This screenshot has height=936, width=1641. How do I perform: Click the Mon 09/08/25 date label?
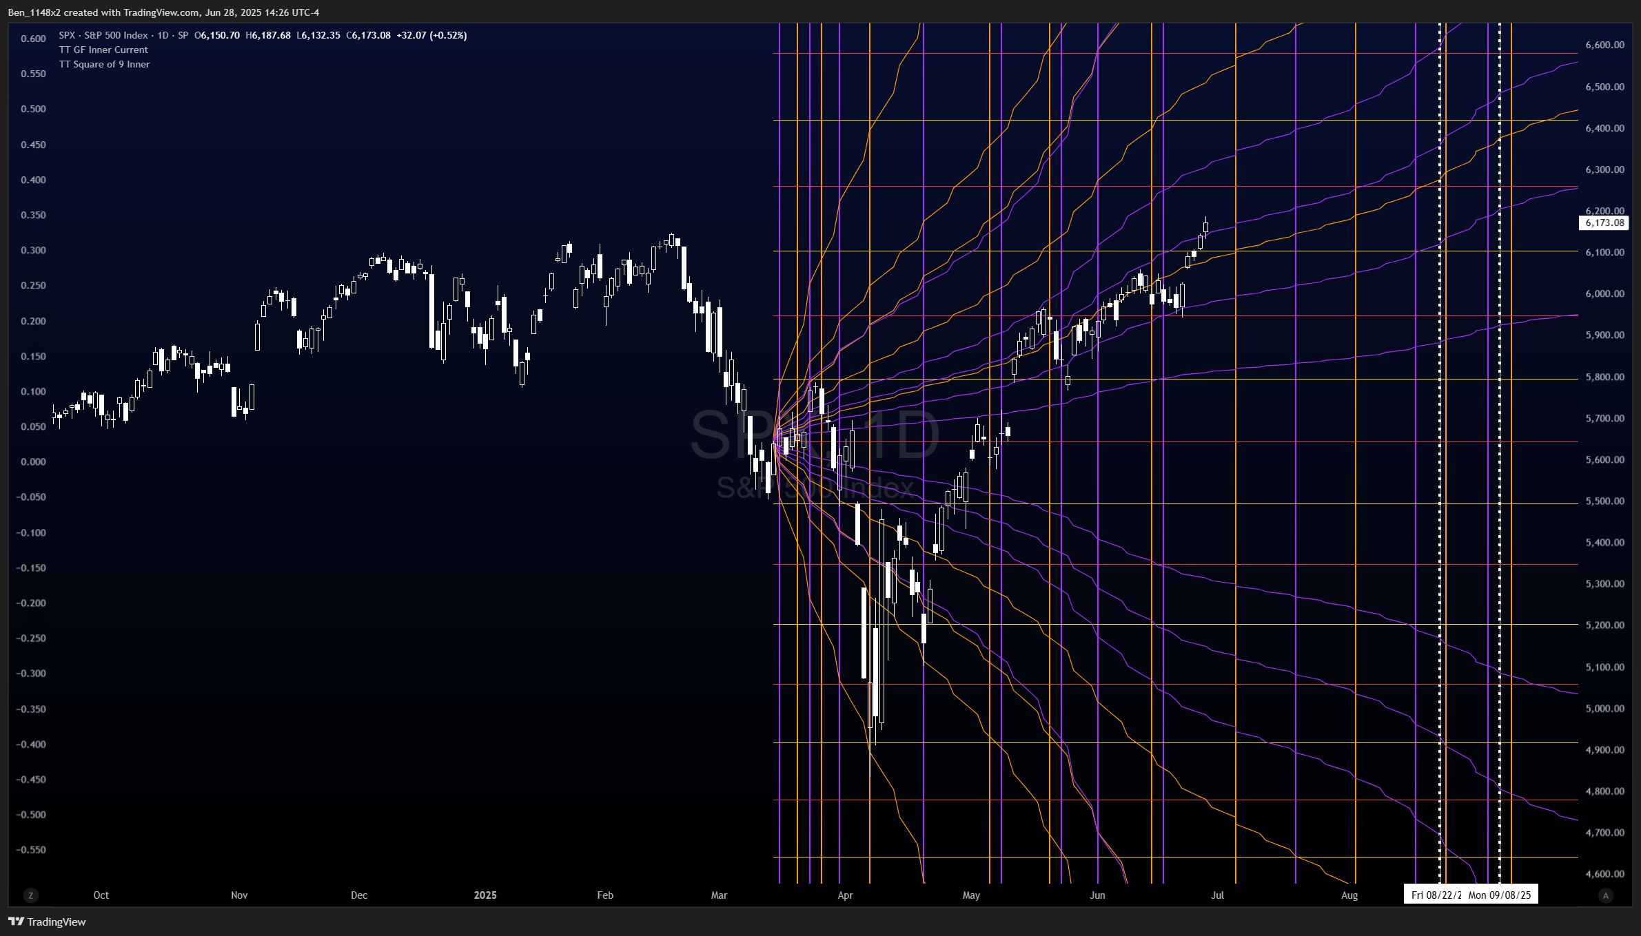(1499, 895)
